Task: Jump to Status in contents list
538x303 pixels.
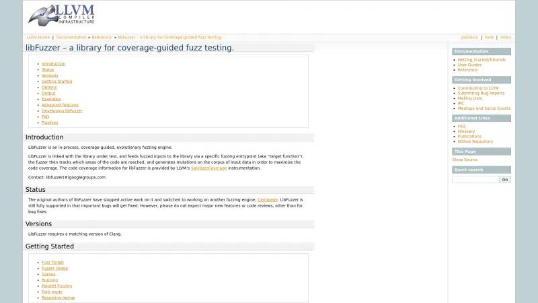Action: point(48,70)
